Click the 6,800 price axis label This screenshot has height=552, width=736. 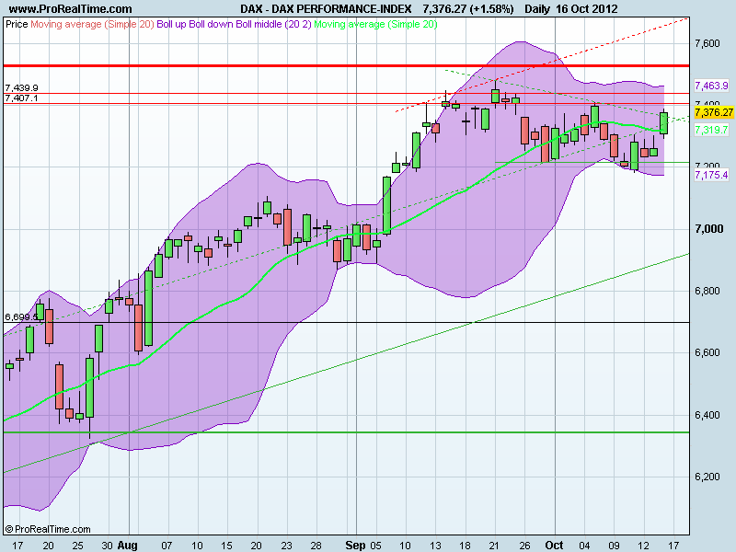tap(707, 291)
